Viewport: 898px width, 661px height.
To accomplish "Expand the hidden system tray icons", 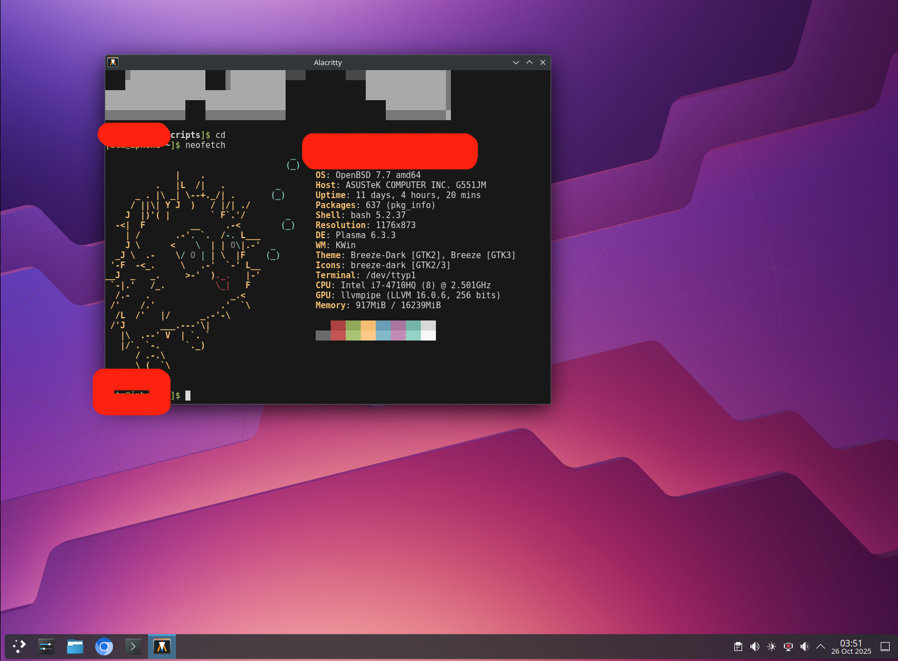I will click(821, 647).
